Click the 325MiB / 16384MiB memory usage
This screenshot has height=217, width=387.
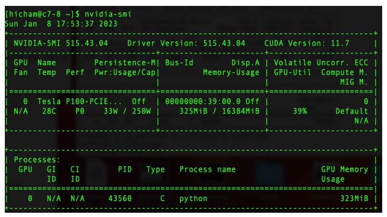[219, 111]
